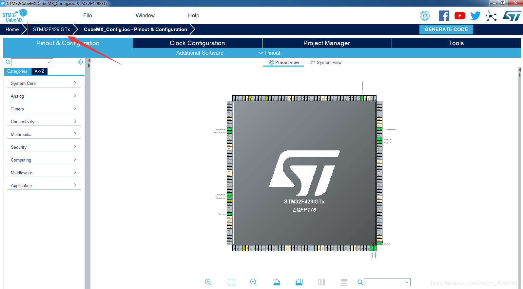Click the USART1_RX green pin

(x=379, y=139)
